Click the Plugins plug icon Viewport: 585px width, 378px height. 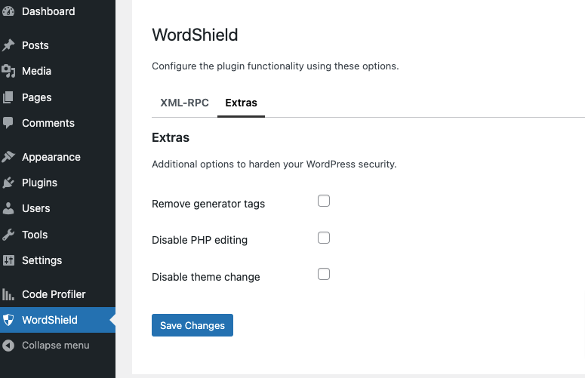click(x=8, y=183)
